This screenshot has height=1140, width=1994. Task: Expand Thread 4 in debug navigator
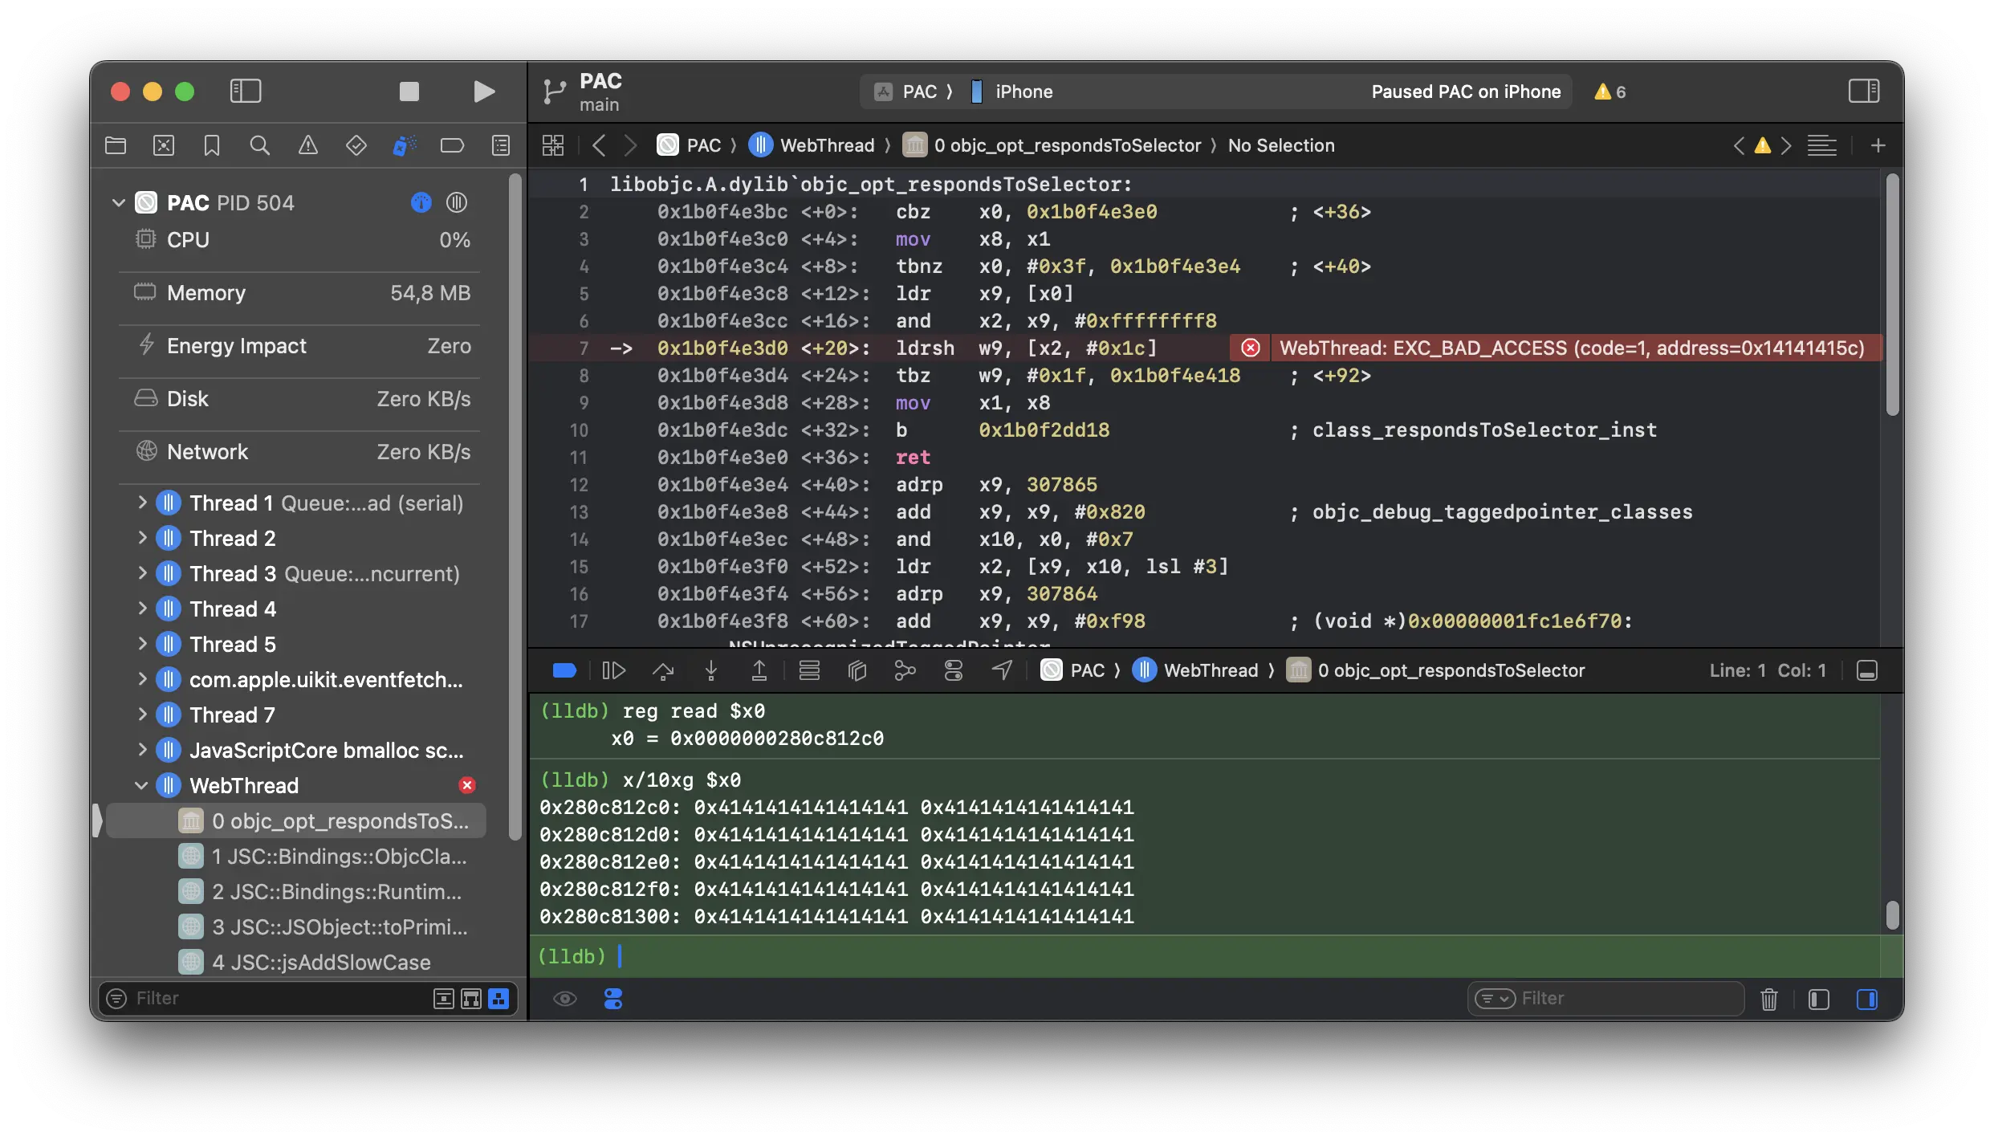tap(142, 609)
